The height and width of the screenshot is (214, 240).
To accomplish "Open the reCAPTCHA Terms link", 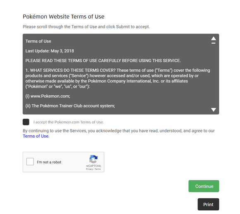I will (x=98, y=169).
